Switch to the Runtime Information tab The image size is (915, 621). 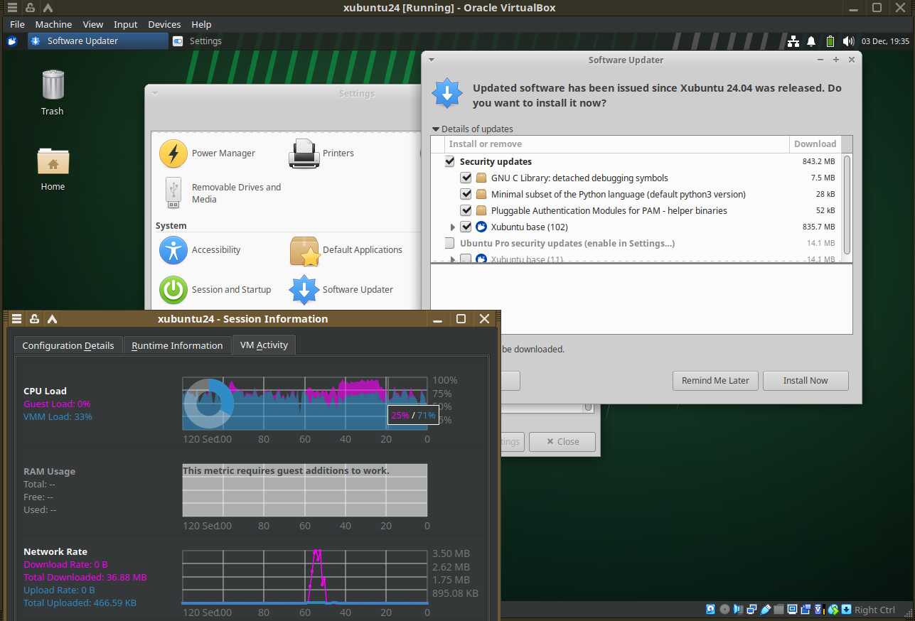pyautogui.click(x=177, y=345)
